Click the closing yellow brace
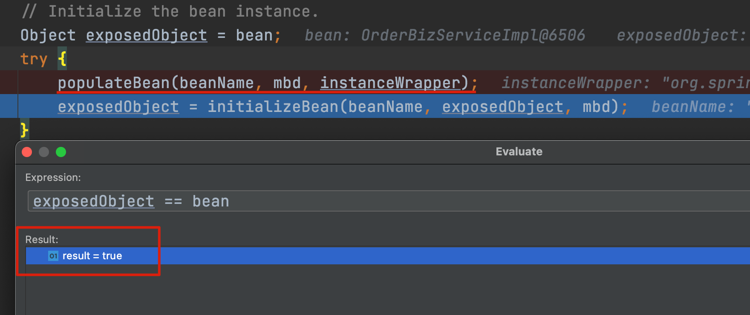This screenshot has height=315, width=750. 24,130
